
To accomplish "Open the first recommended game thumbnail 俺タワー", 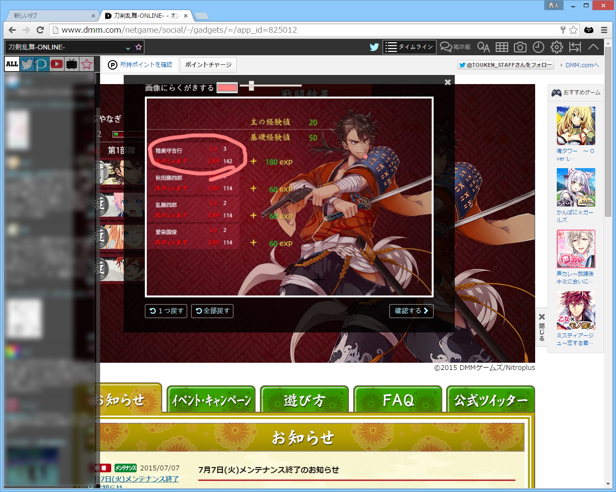I will pyautogui.click(x=576, y=126).
